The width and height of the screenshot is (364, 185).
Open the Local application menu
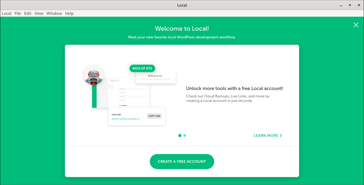point(7,13)
